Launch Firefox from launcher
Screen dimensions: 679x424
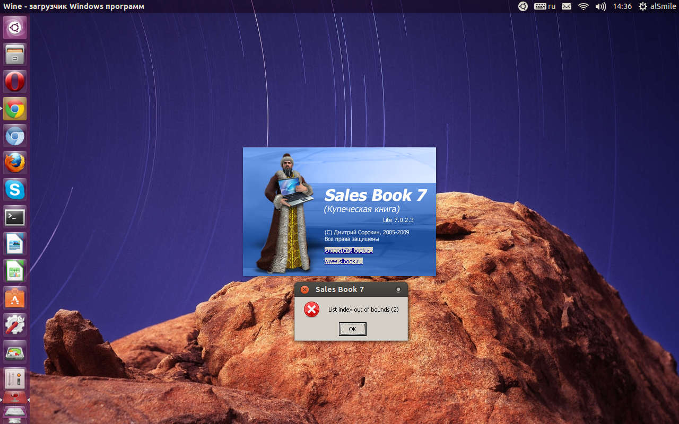(x=15, y=163)
